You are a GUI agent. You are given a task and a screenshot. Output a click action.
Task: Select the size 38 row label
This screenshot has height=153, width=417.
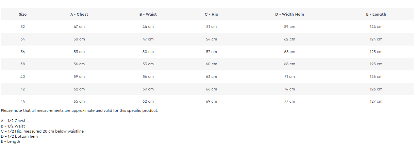pos(22,64)
